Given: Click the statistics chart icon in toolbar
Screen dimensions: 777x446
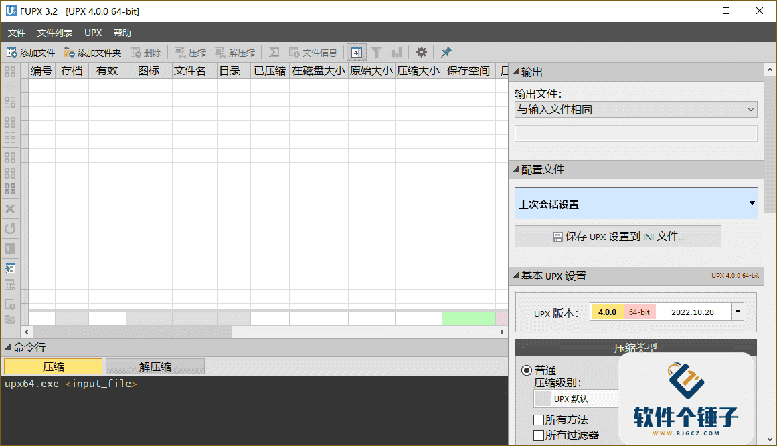Looking at the screenshot, I should point(396,52).
